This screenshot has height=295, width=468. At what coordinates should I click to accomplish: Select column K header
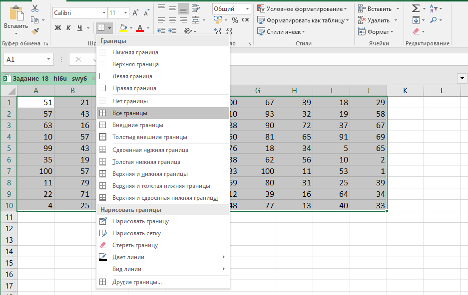tap(405, 90)
